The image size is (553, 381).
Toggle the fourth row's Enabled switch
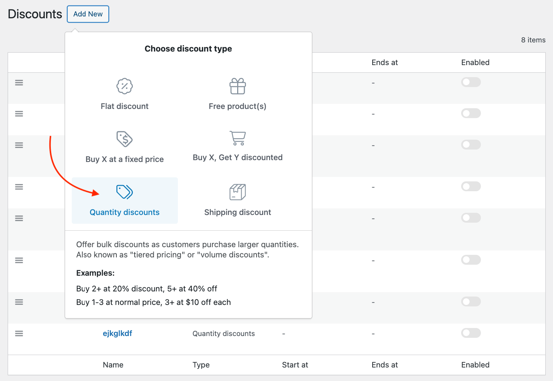(x=471, y=186)
